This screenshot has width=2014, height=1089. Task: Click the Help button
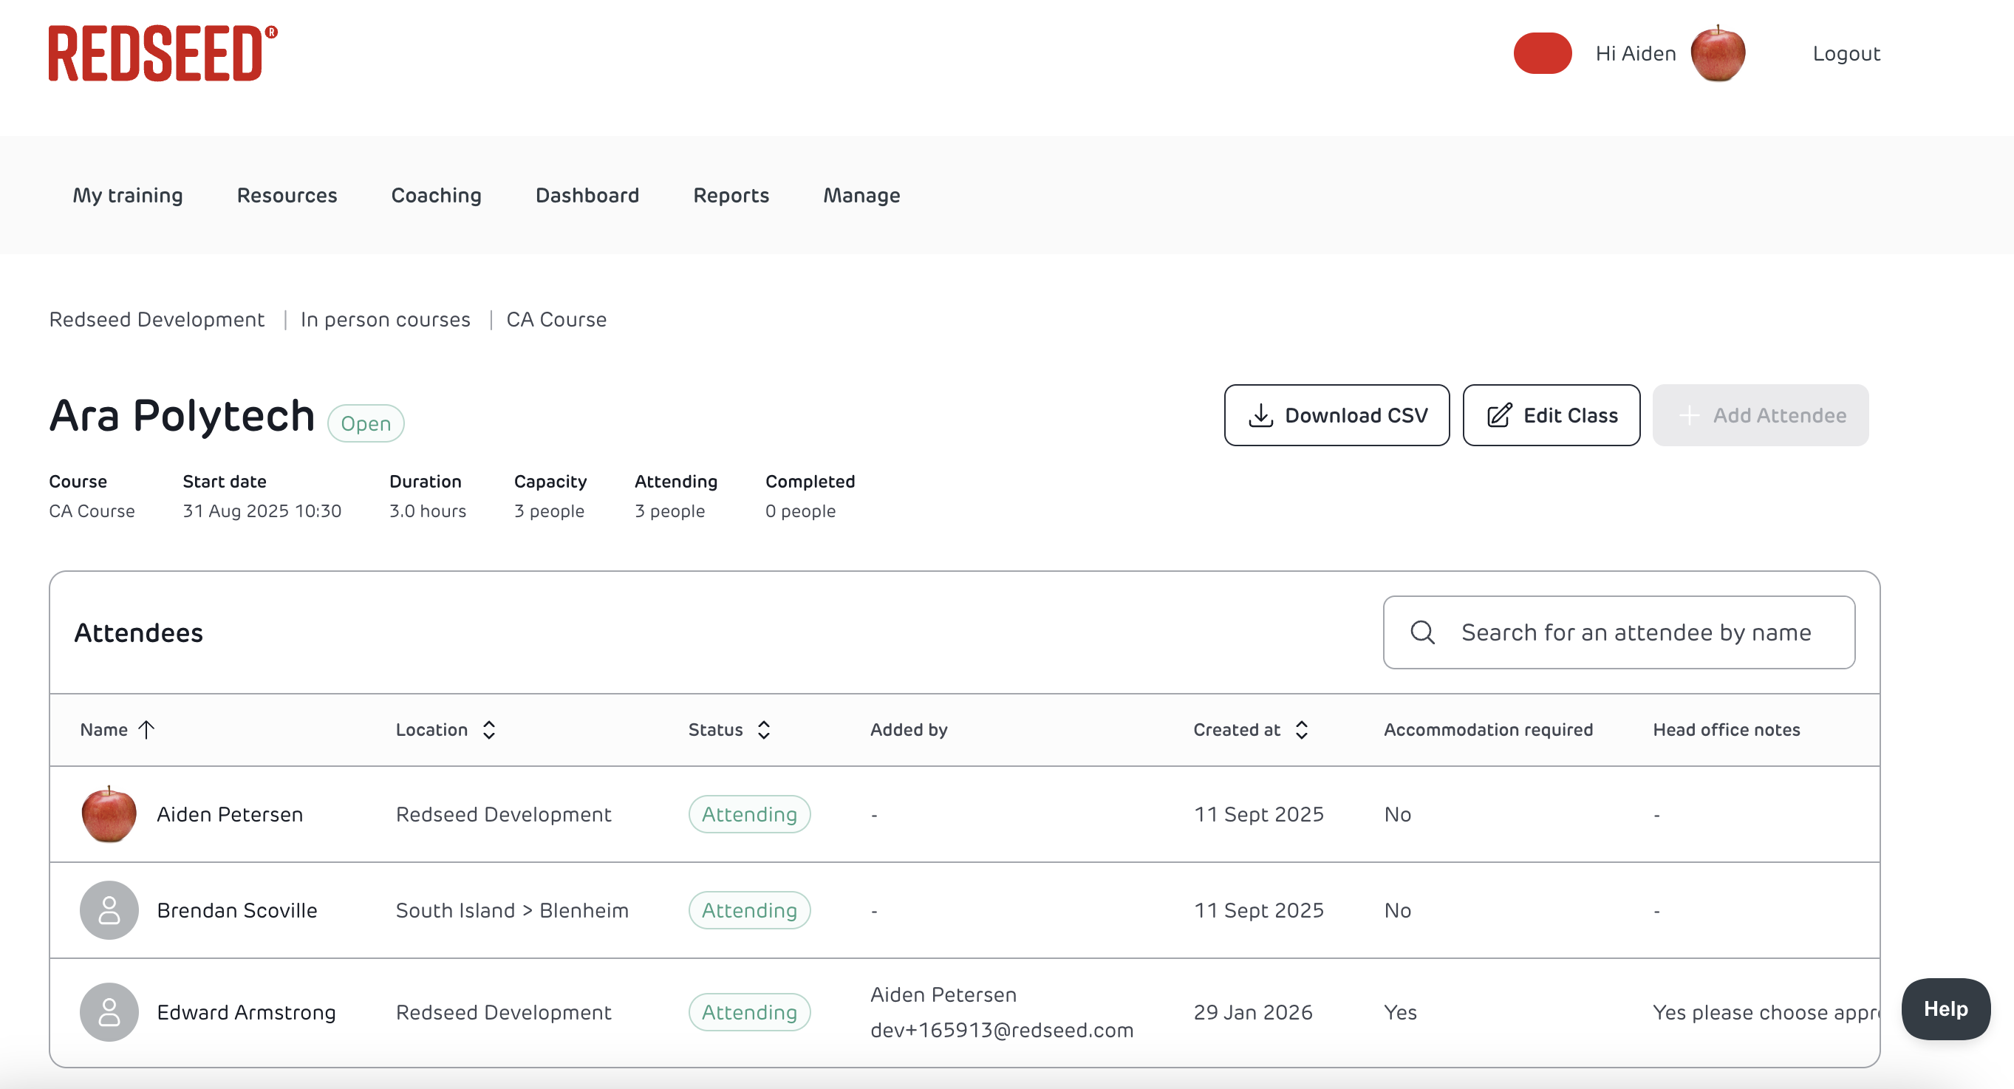click(1945, 1008)
